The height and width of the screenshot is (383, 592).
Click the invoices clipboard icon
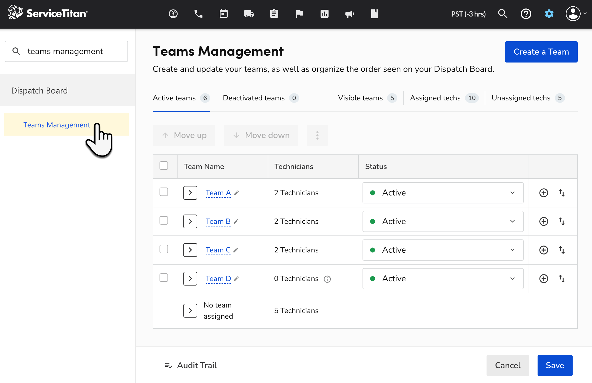click(x=274, y=14)
